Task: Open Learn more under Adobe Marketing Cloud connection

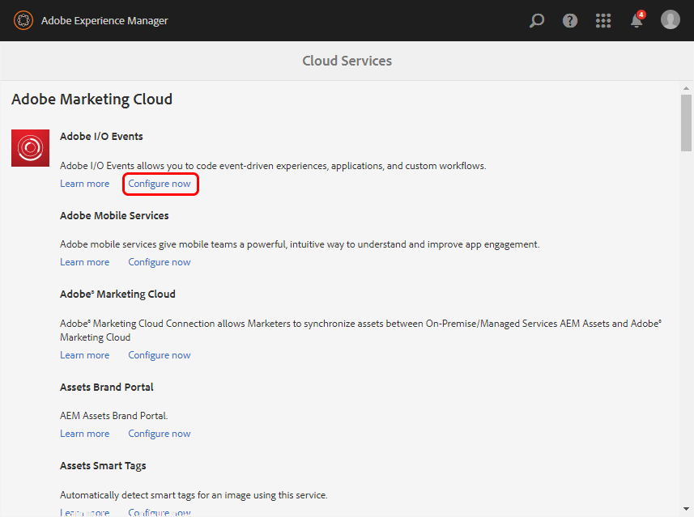Action: (84, 355)
